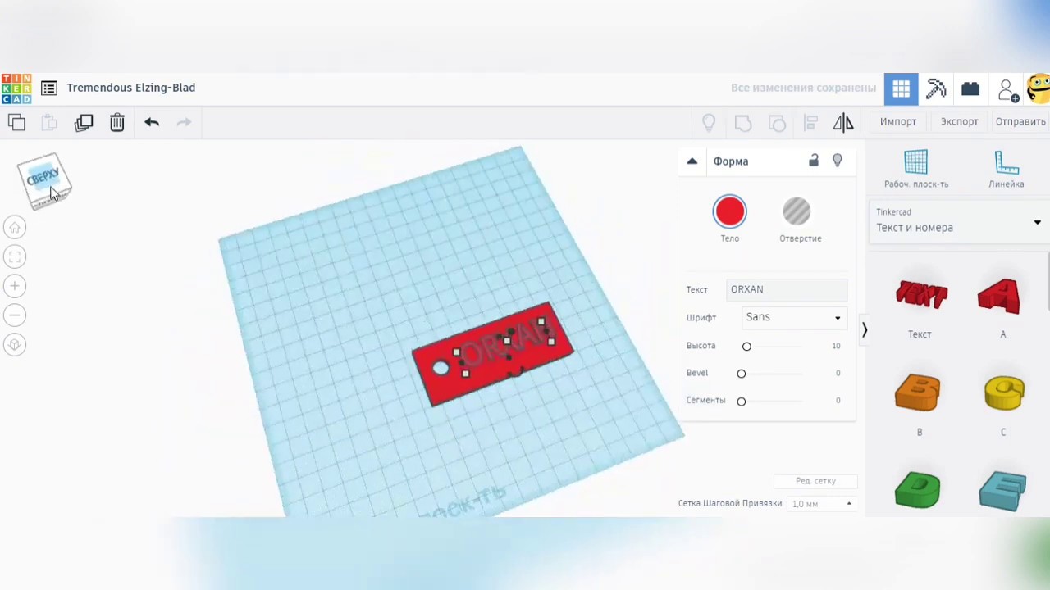
Task: Zoom out with the minus icon
Action: 15,315
